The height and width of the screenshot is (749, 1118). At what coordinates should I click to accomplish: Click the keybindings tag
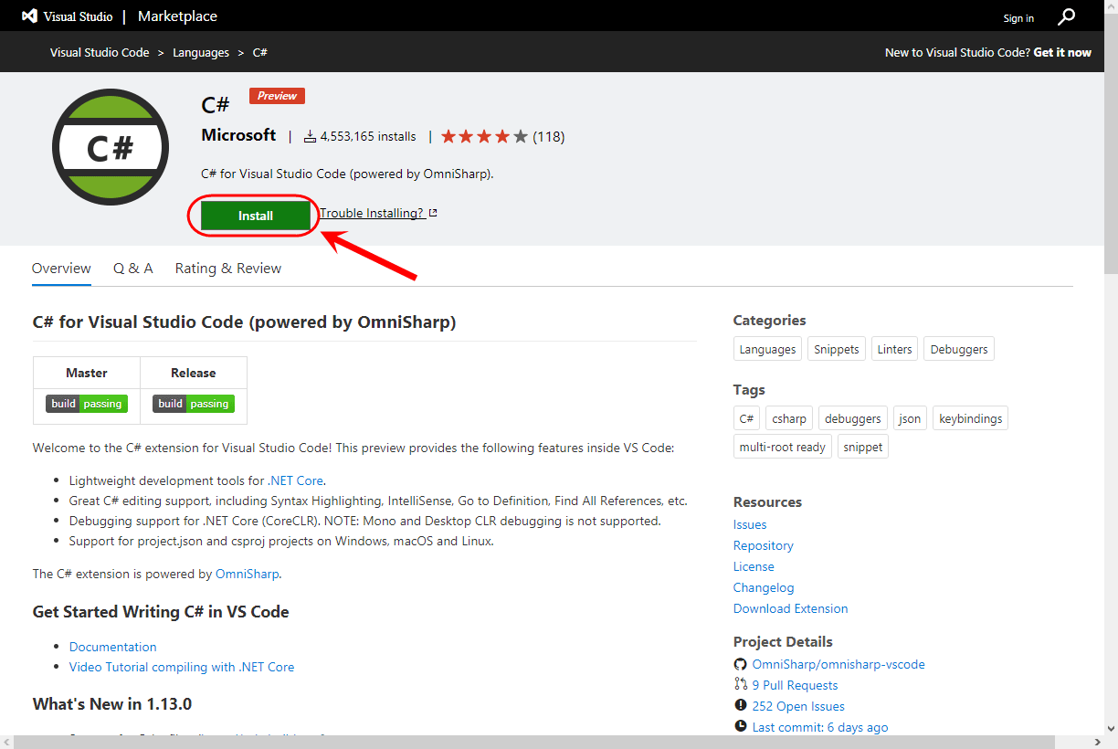[x=971, y=418]
